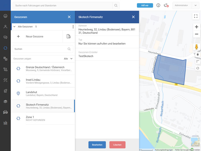The height and width of the screenshot is (151, 201).
Task: Enter fullscreen map view
Action: (196, 16)
